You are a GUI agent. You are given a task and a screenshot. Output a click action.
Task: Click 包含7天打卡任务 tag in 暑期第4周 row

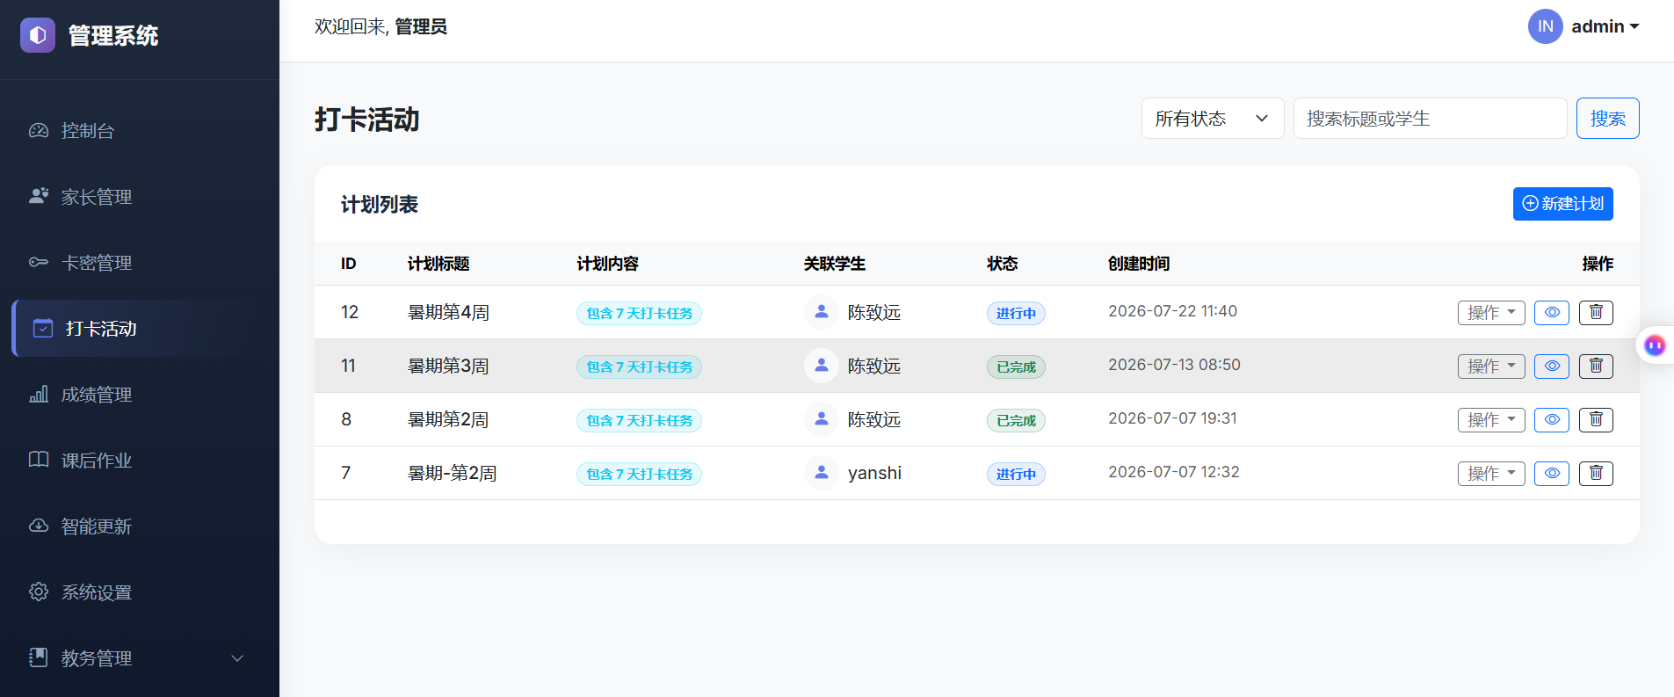(x=639, y=314)
